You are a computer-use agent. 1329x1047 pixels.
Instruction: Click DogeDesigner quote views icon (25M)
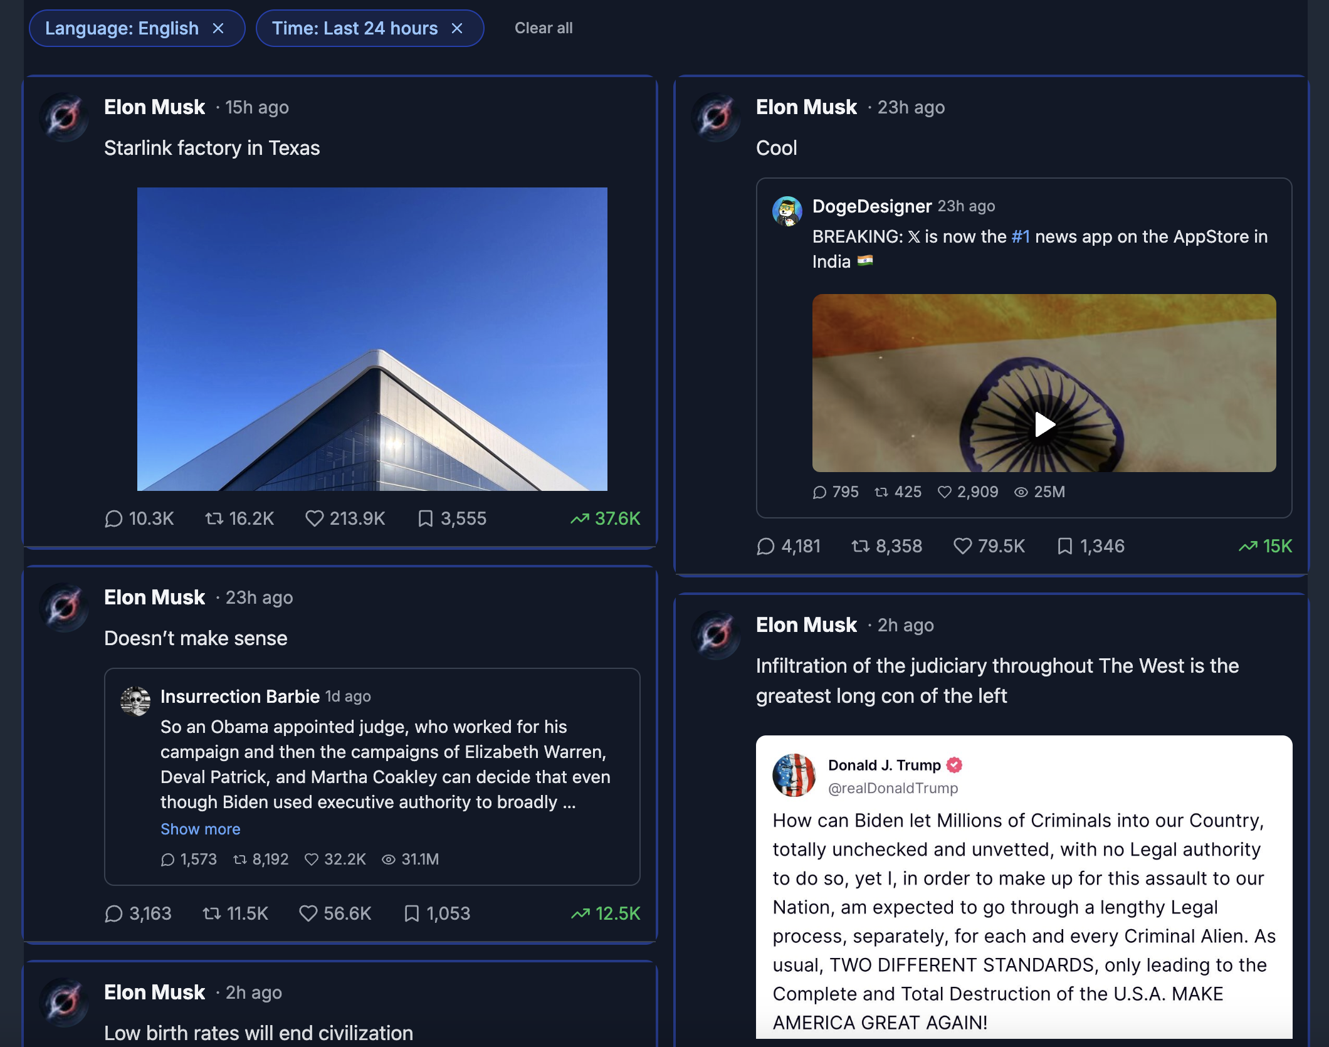pyautogui.click(x=1021, y=492)
